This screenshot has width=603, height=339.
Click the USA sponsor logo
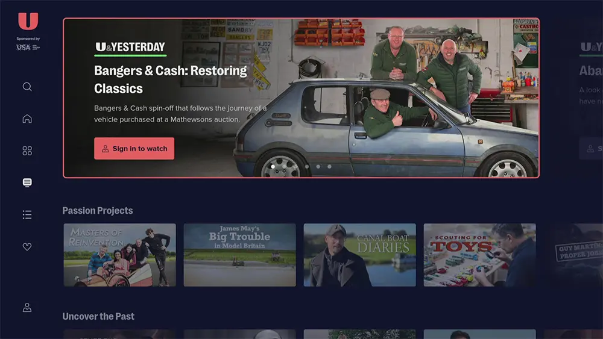(x=28, y=47)
